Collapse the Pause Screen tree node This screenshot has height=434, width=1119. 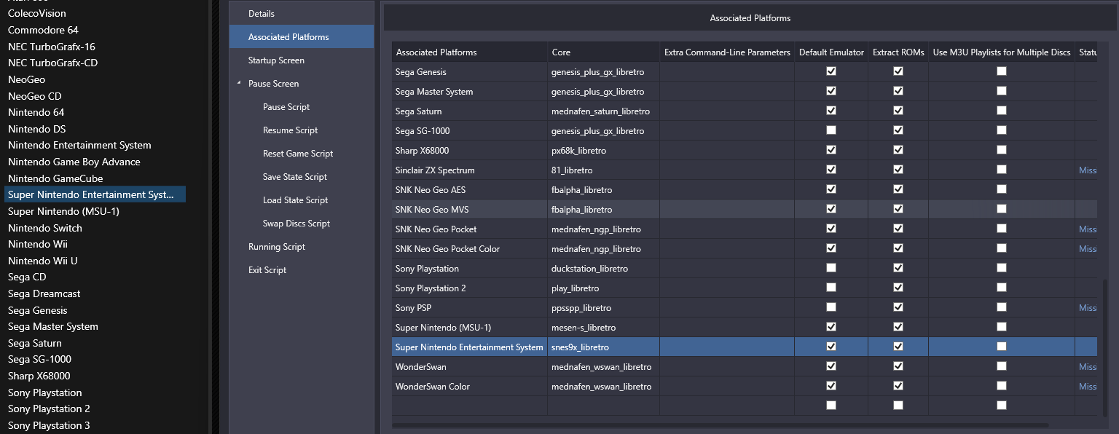click(239, 84)
